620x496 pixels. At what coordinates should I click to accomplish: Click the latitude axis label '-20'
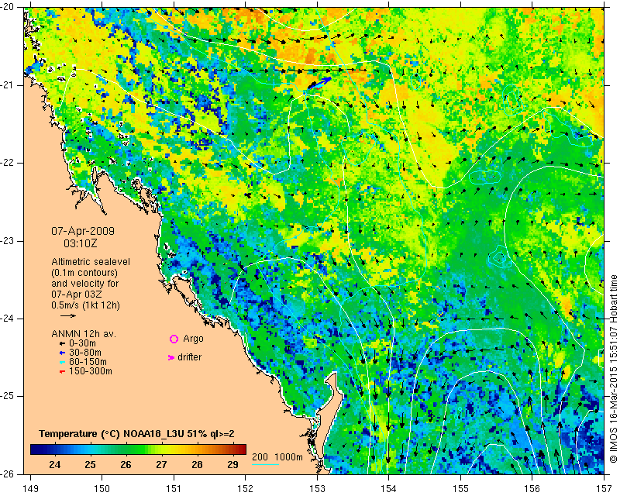pyautogui.click(x=8, y=7)
